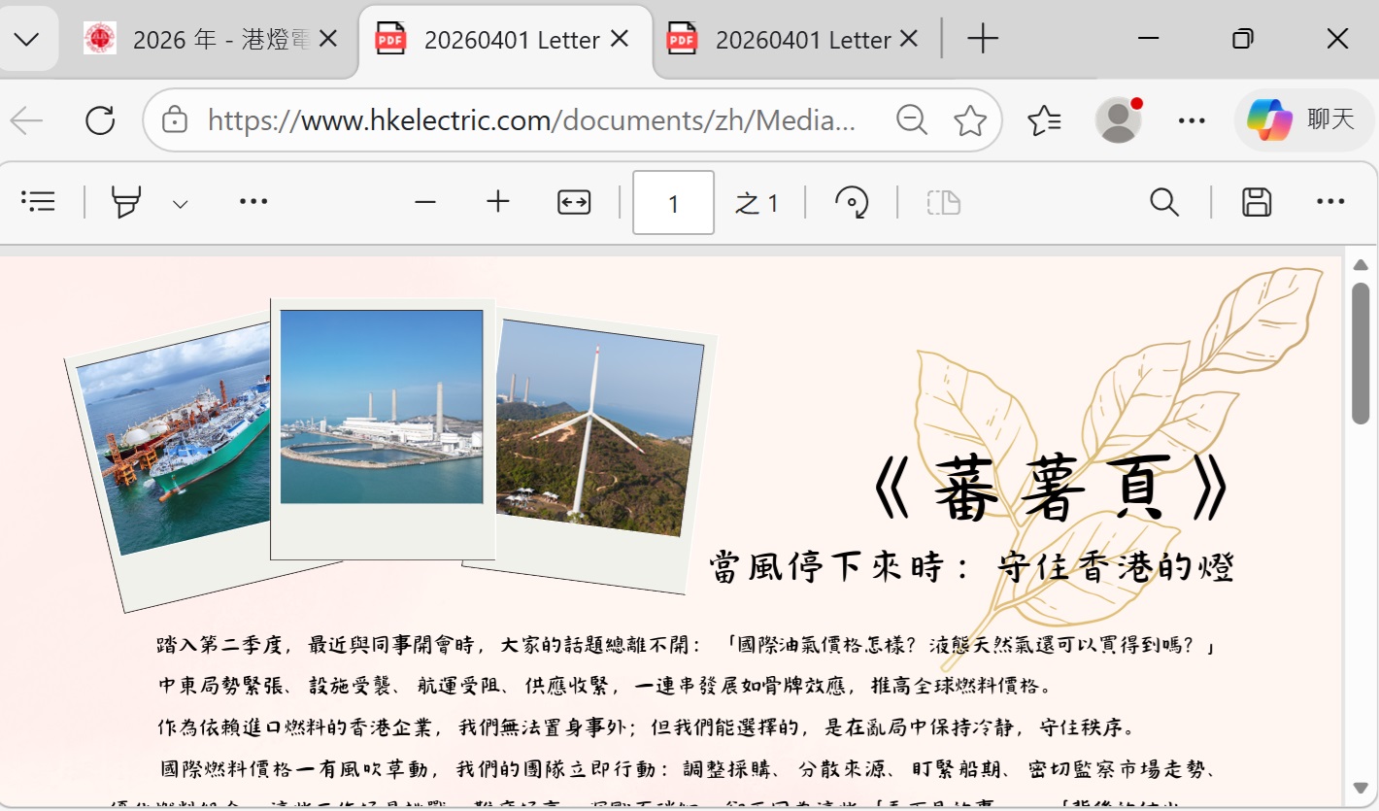Expand the highlighter options dropdown arrow
Viewport: 1379px width, 811px height.
click(180, 203)
